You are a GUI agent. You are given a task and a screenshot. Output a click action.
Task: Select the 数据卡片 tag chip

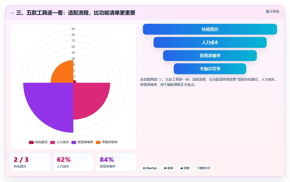coord(204,168)
